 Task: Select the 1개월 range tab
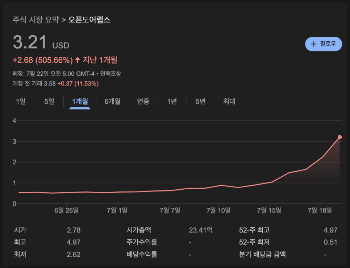80,102
